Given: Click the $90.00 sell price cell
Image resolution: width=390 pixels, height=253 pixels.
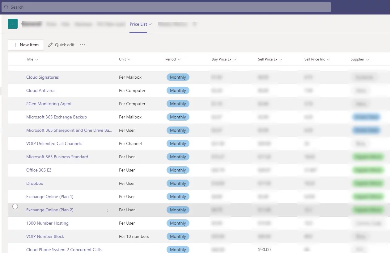Looking at the screenshot, I should coord(264,250).
